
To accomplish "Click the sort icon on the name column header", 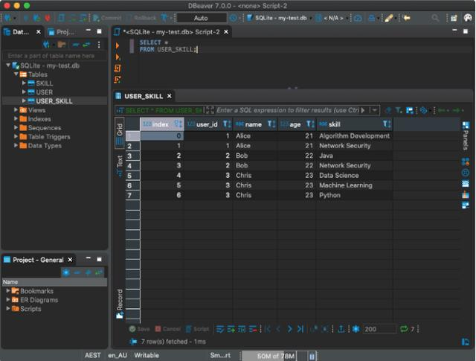I will pyautogui.click(x=271, y=124).
